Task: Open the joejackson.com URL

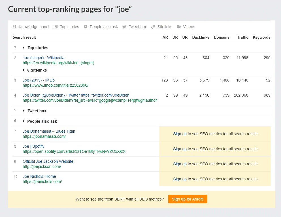Action: coord(42,166)
